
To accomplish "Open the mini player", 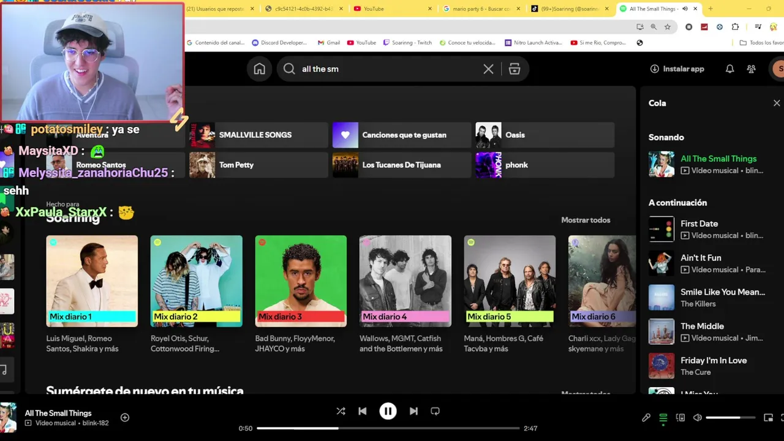I will (x=768, y=418).
